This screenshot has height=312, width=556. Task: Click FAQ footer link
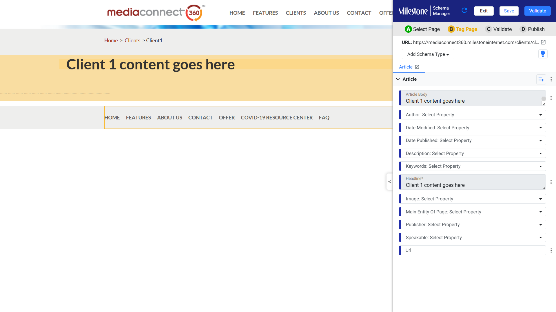coord(324,118)
